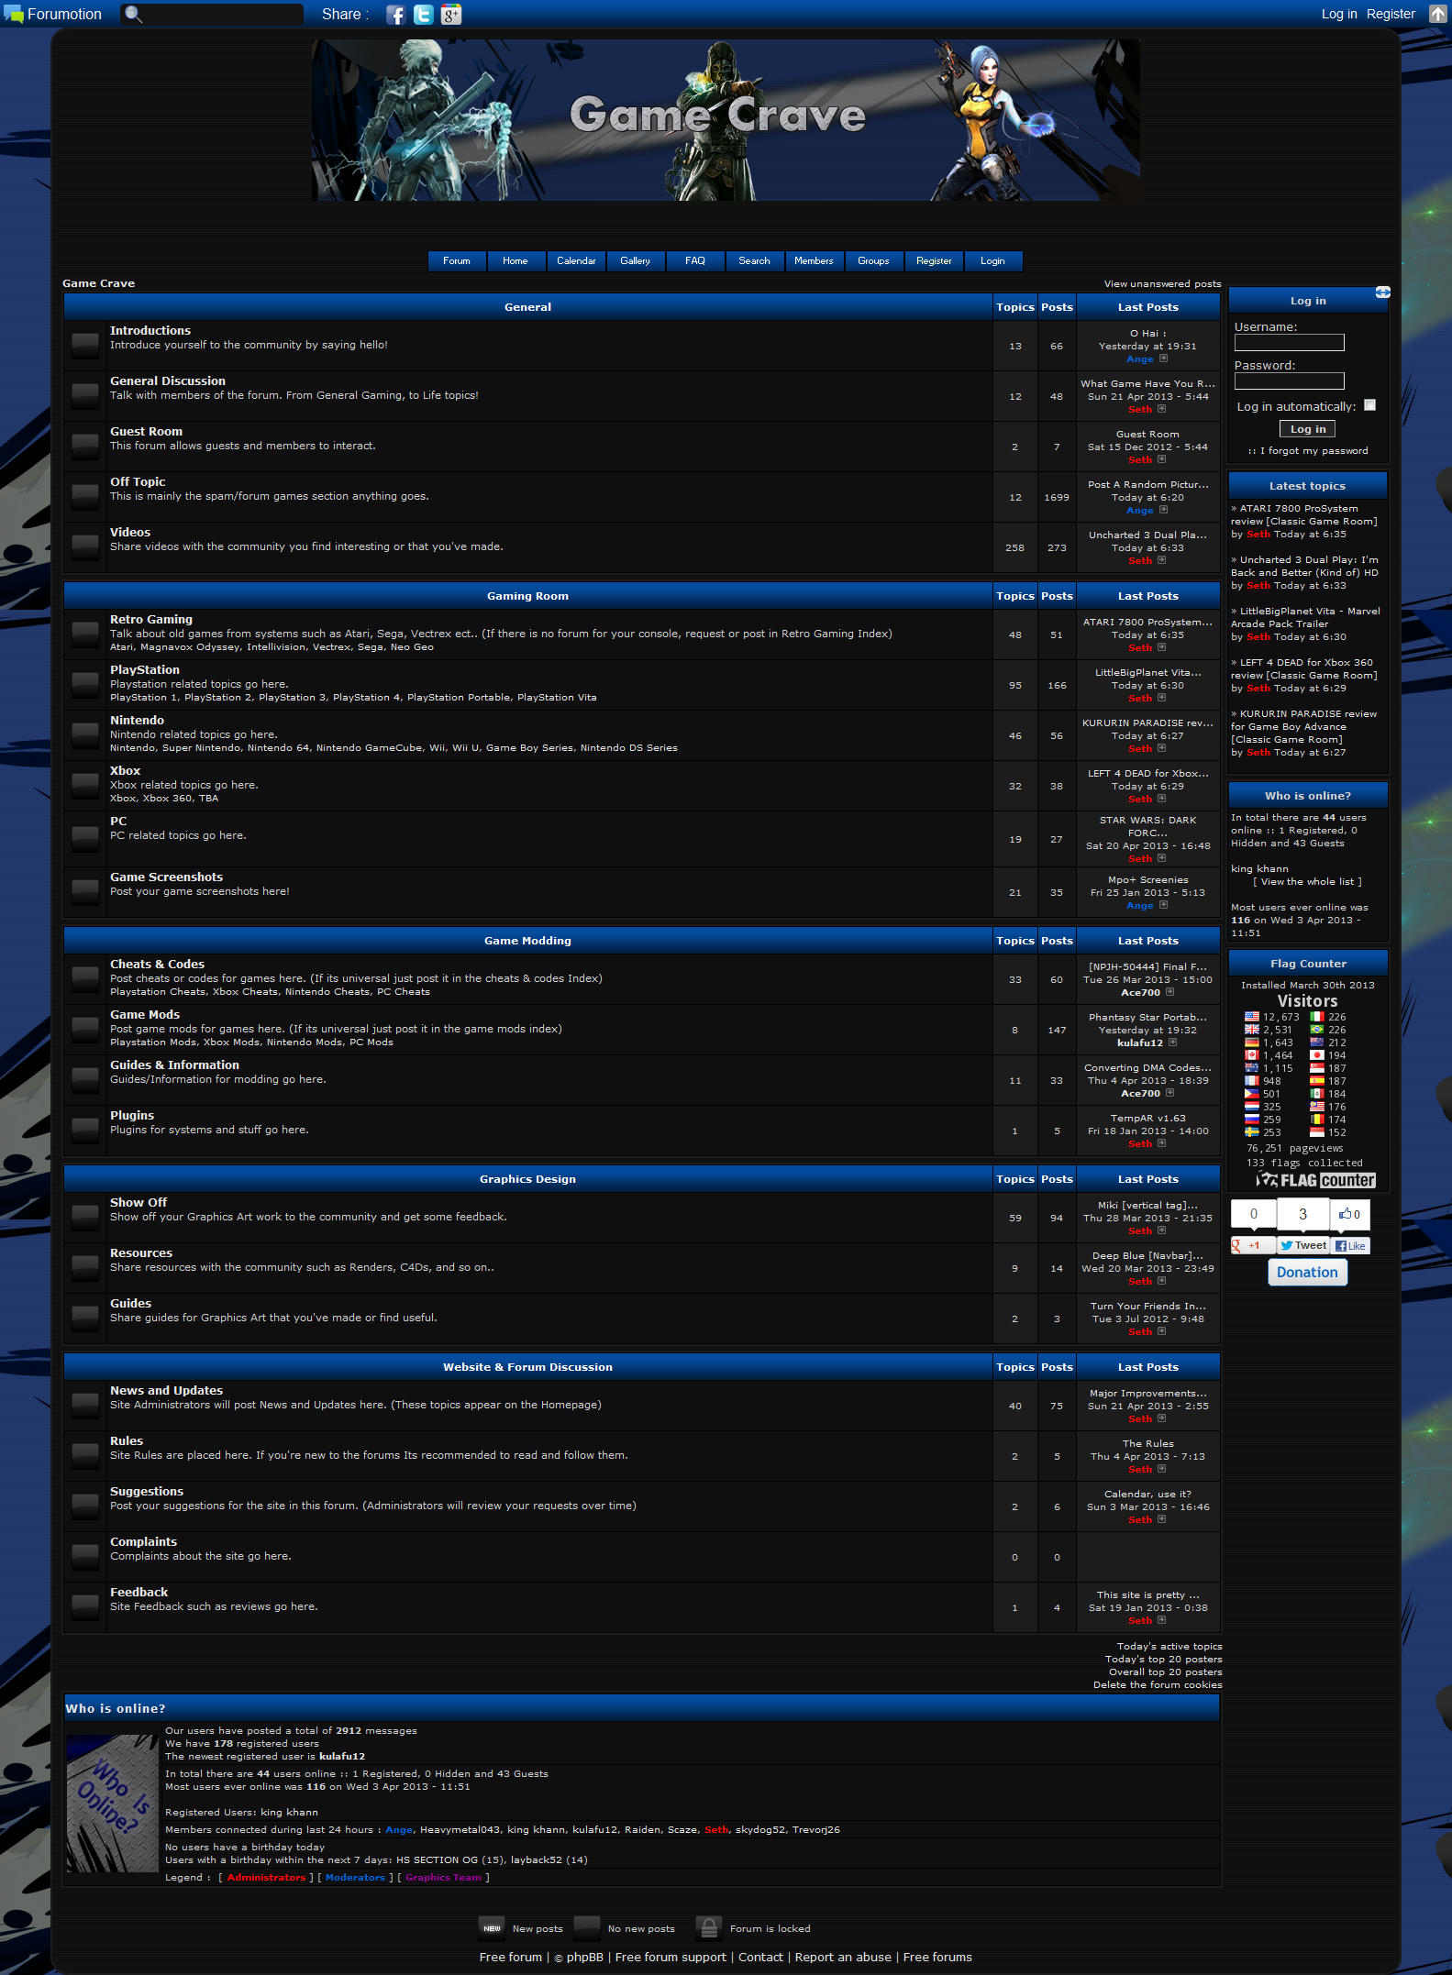The image size is (1452, 1975).
Task: View latest post icon in Rules row
Action: click(1161, 1469)
